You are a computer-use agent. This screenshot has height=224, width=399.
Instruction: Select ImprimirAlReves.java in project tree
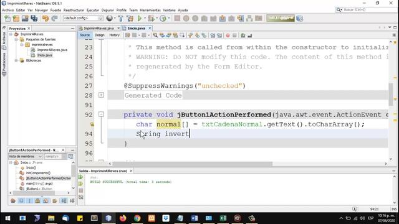[x=52, y=50]
